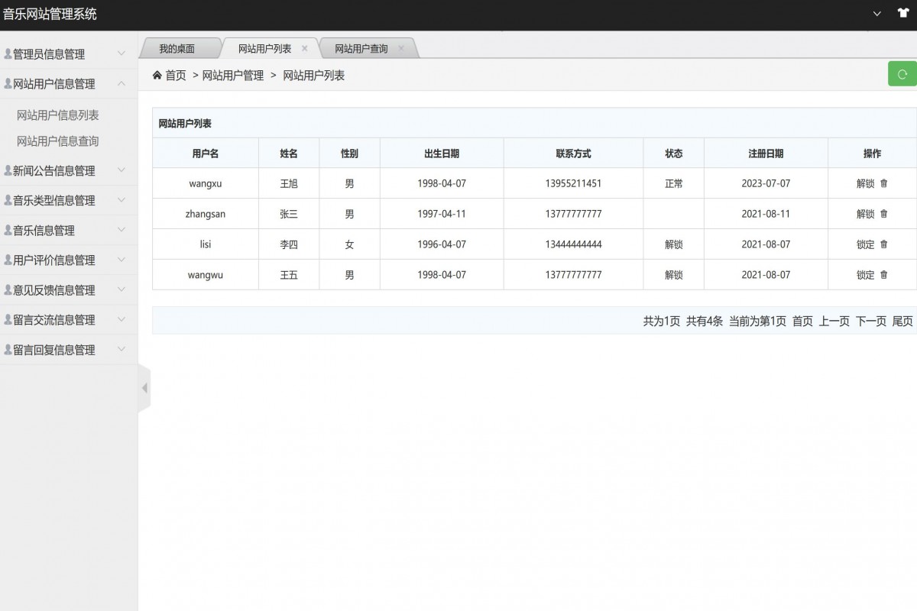Viewport: 917px width, 611px height.
Task: Delete user wangwu via its trash icon
Action: (885, 275)
